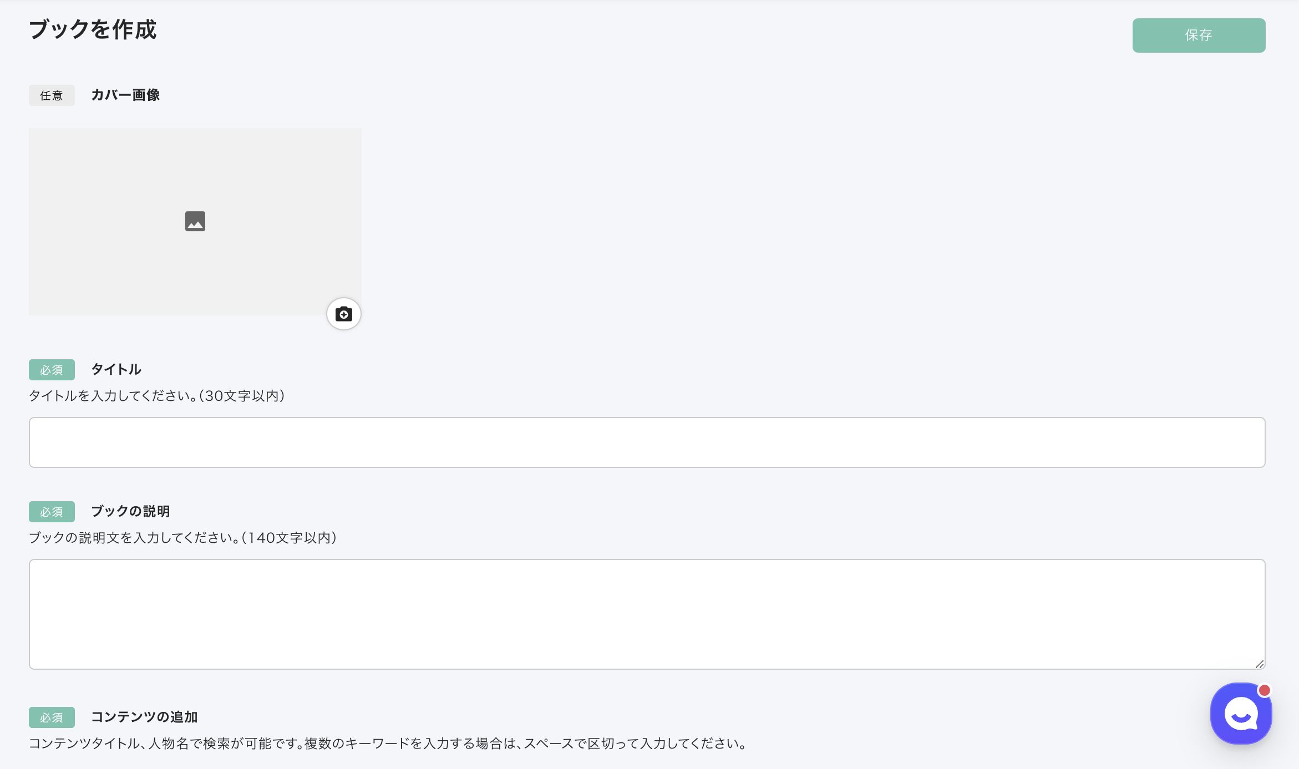Focus the タイトル text input field
Screen dimensions: 1299x769
647,442
